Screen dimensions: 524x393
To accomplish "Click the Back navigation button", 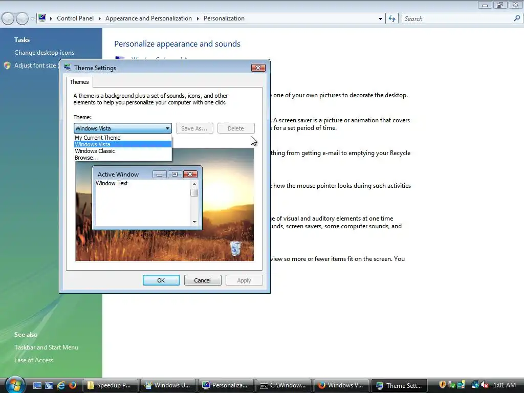I will coord(8,18).
